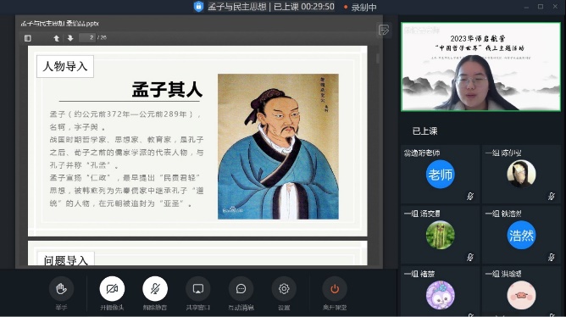Image resolution: width=566 pixels, height=317 pixels.
Task: Click the presentation file name .pptx label
Action: 59,24
